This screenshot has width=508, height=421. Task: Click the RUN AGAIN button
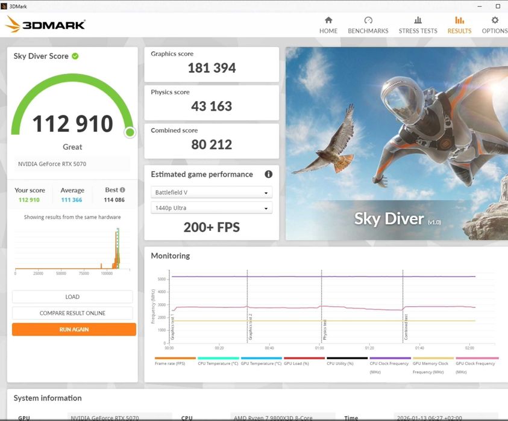74,329
